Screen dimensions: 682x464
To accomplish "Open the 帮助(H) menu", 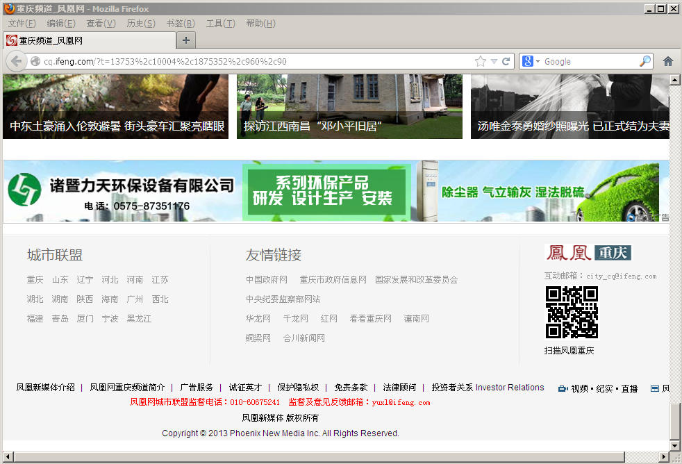I will pyautogui.click(x=260, y=24).
